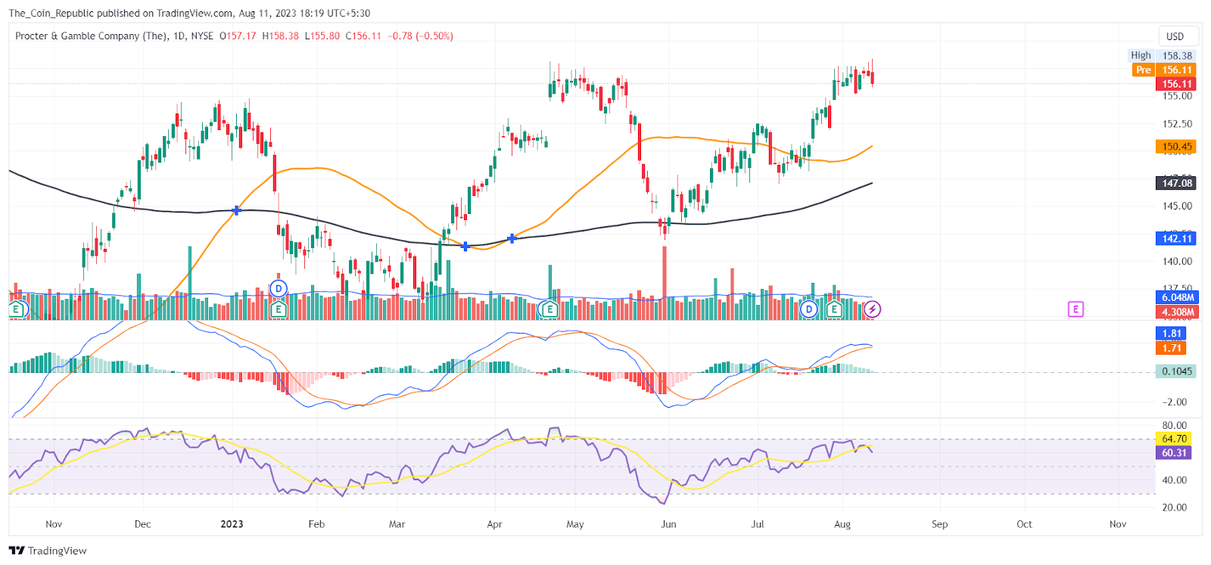Click the Dec label on time axis
Image resolution: width=1211 pixels, height=565 pixels.
point(142,524)
